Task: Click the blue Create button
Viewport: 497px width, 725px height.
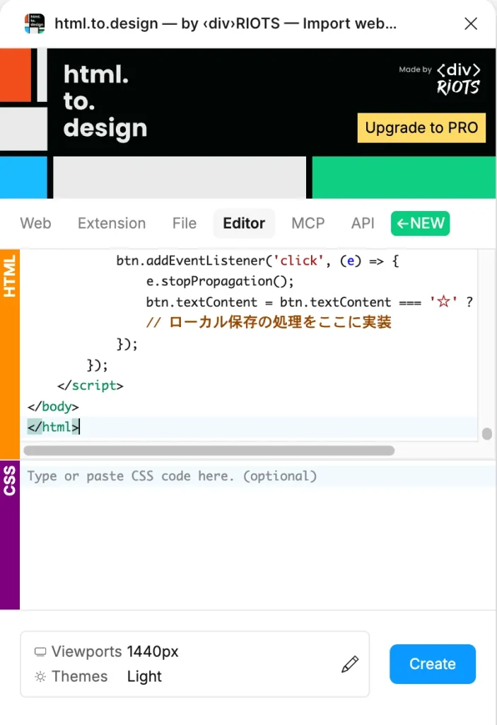Action: pyautogui.click(x=433, y=664)
